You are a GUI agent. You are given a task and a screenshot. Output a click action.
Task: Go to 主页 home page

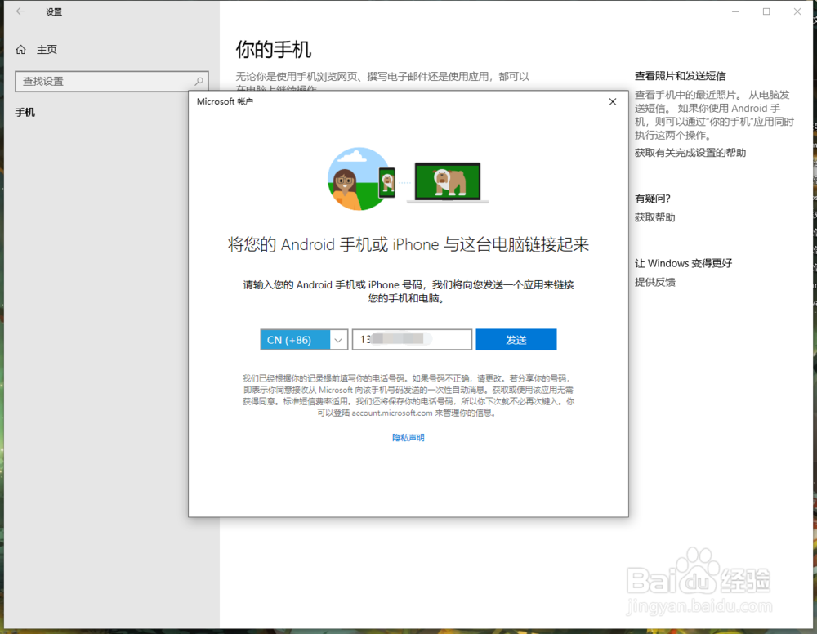(x=47, y=50)
